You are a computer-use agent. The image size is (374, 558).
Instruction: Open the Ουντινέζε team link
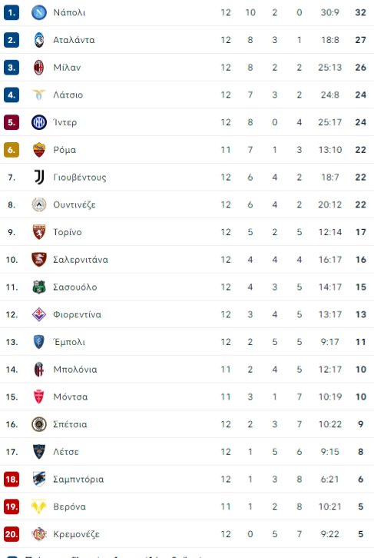point(74,204)
